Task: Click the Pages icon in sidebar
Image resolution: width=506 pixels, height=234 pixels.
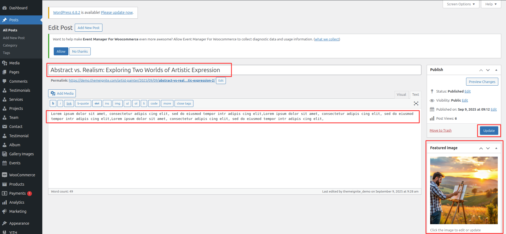Action: point(5,72)
